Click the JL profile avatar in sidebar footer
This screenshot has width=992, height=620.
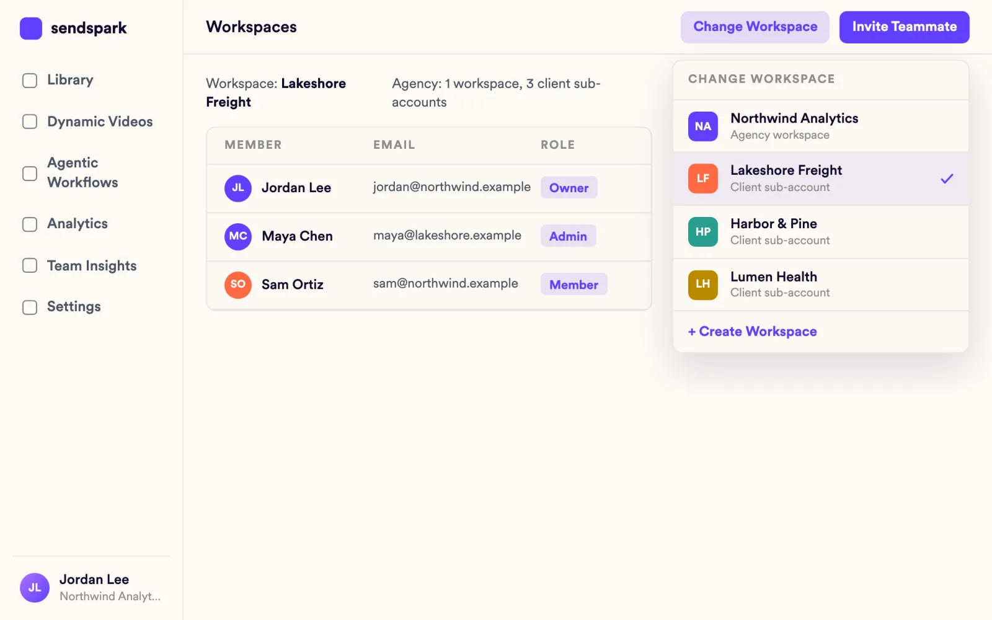pos(35,588)
